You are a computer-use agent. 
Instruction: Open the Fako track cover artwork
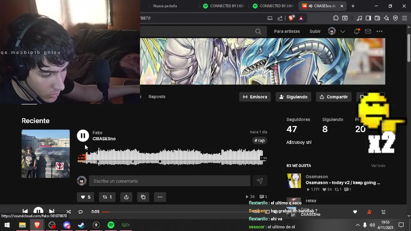[x=46, y=154]
